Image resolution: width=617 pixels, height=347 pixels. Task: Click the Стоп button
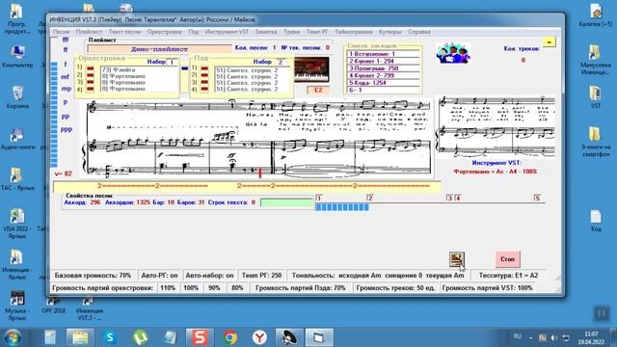coord(508,259)
